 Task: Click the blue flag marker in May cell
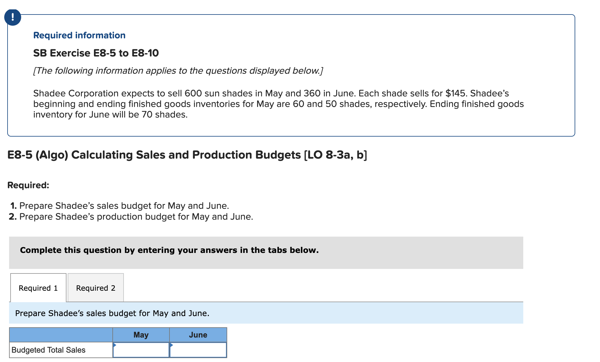tap(115, 344)
